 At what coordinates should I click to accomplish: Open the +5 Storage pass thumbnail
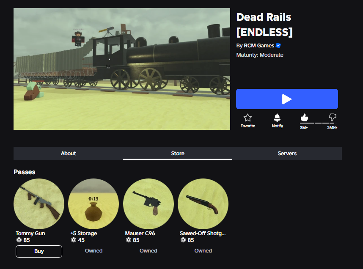pyautogui.click(x=93, y=204)
